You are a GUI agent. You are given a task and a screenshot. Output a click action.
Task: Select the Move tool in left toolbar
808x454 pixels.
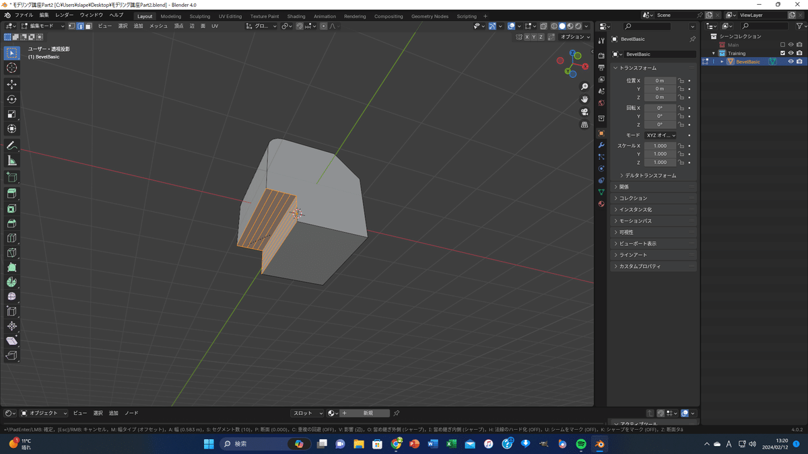click(x=11, y=84)
